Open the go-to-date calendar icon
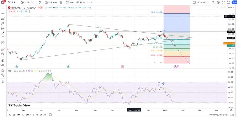This screenshot has width=237, height=117. pos(50,114)
